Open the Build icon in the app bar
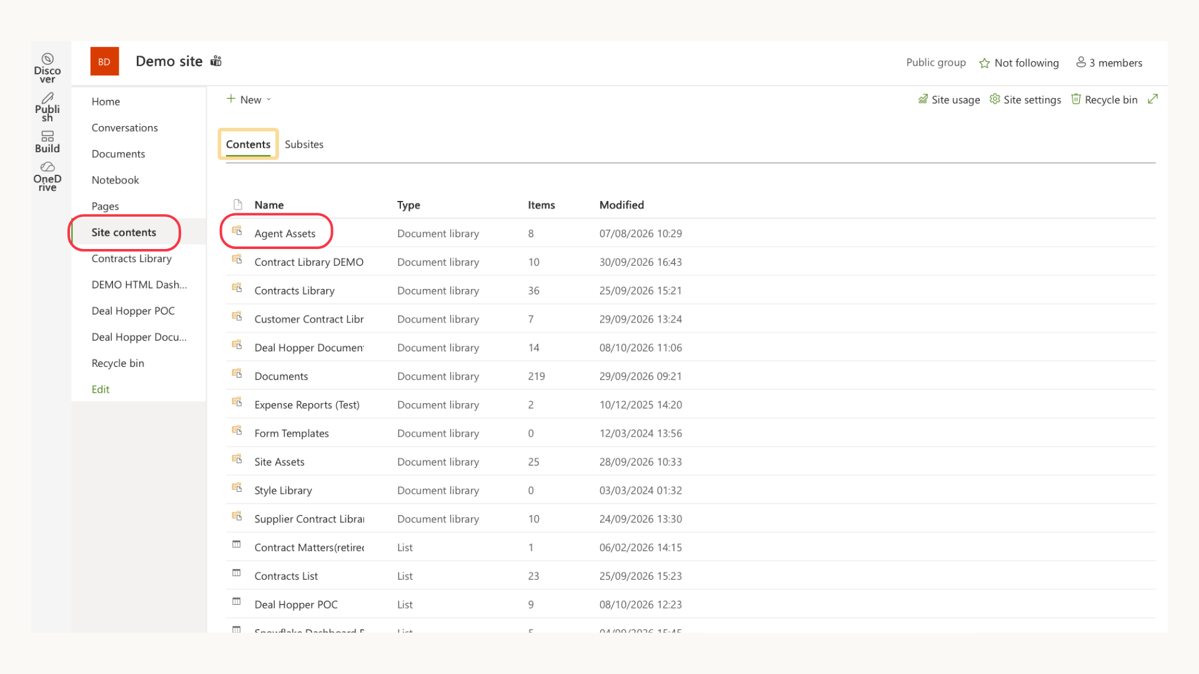Screen dimensions: 1199x674 [47, 136]
